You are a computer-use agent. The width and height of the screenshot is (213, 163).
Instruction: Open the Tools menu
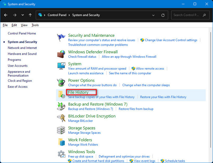35,25
